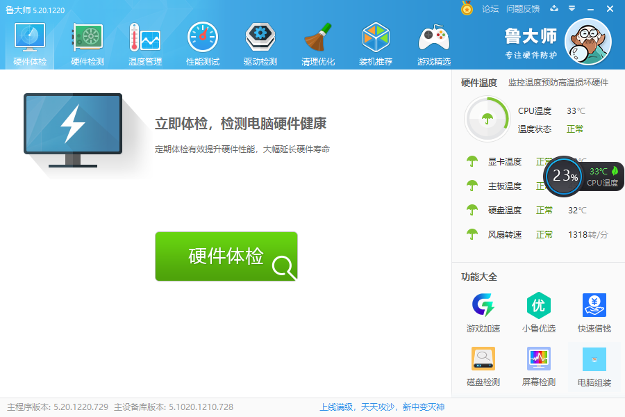
Task: Open the dropdown arrow in the title bar
Action: [571, 9]
